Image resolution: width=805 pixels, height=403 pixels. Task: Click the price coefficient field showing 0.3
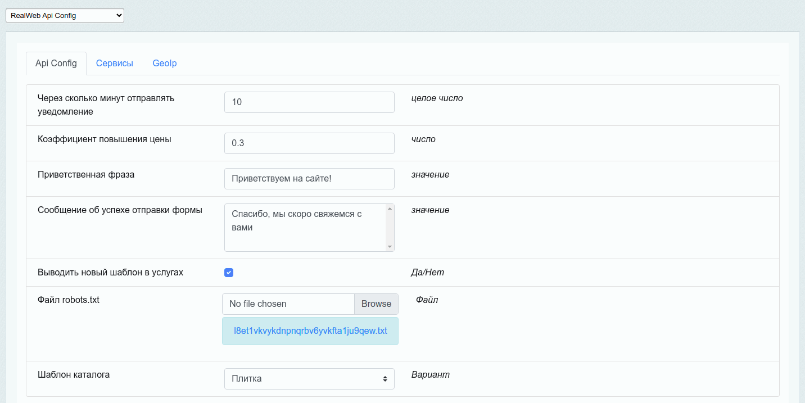(309, 143)
